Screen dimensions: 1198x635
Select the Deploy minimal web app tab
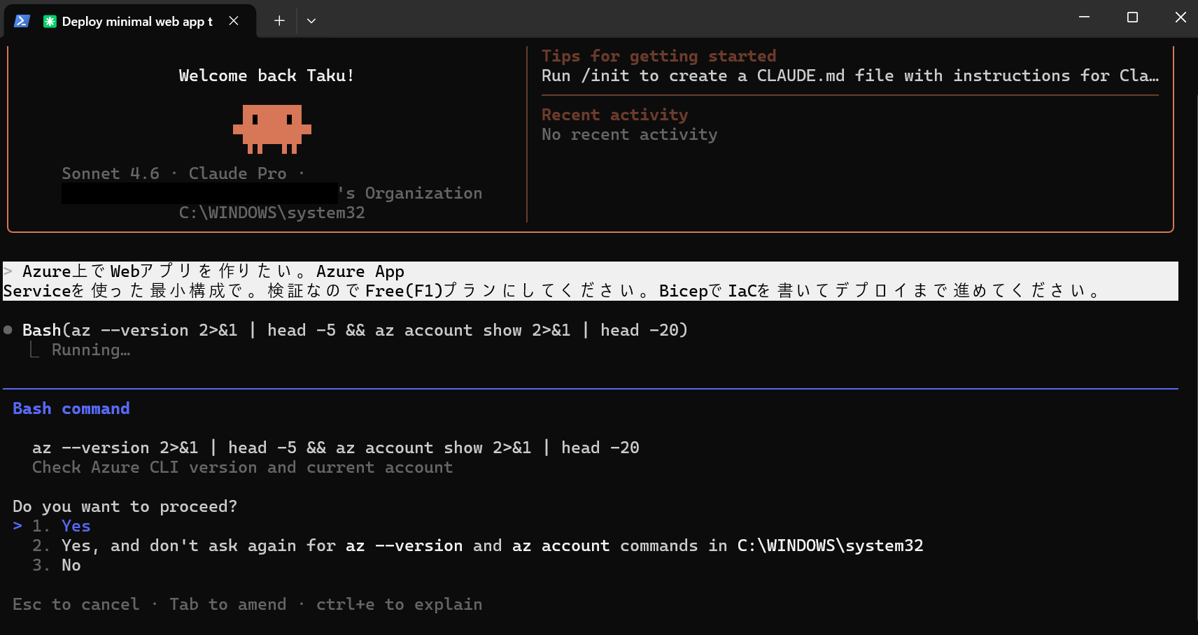[x=136, y=21]
